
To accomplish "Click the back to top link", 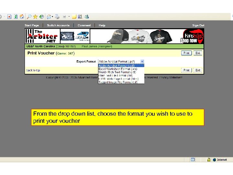I will click(x=33, y=70).
